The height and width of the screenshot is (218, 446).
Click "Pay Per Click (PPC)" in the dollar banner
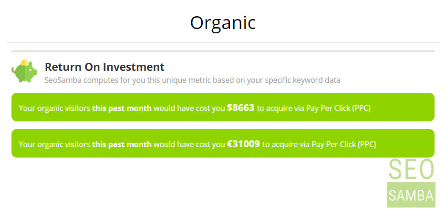pos(338,109)
